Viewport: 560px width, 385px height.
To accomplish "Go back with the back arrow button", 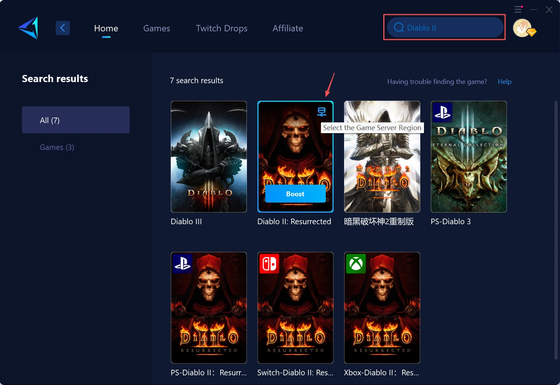I will tap(63, 28).
